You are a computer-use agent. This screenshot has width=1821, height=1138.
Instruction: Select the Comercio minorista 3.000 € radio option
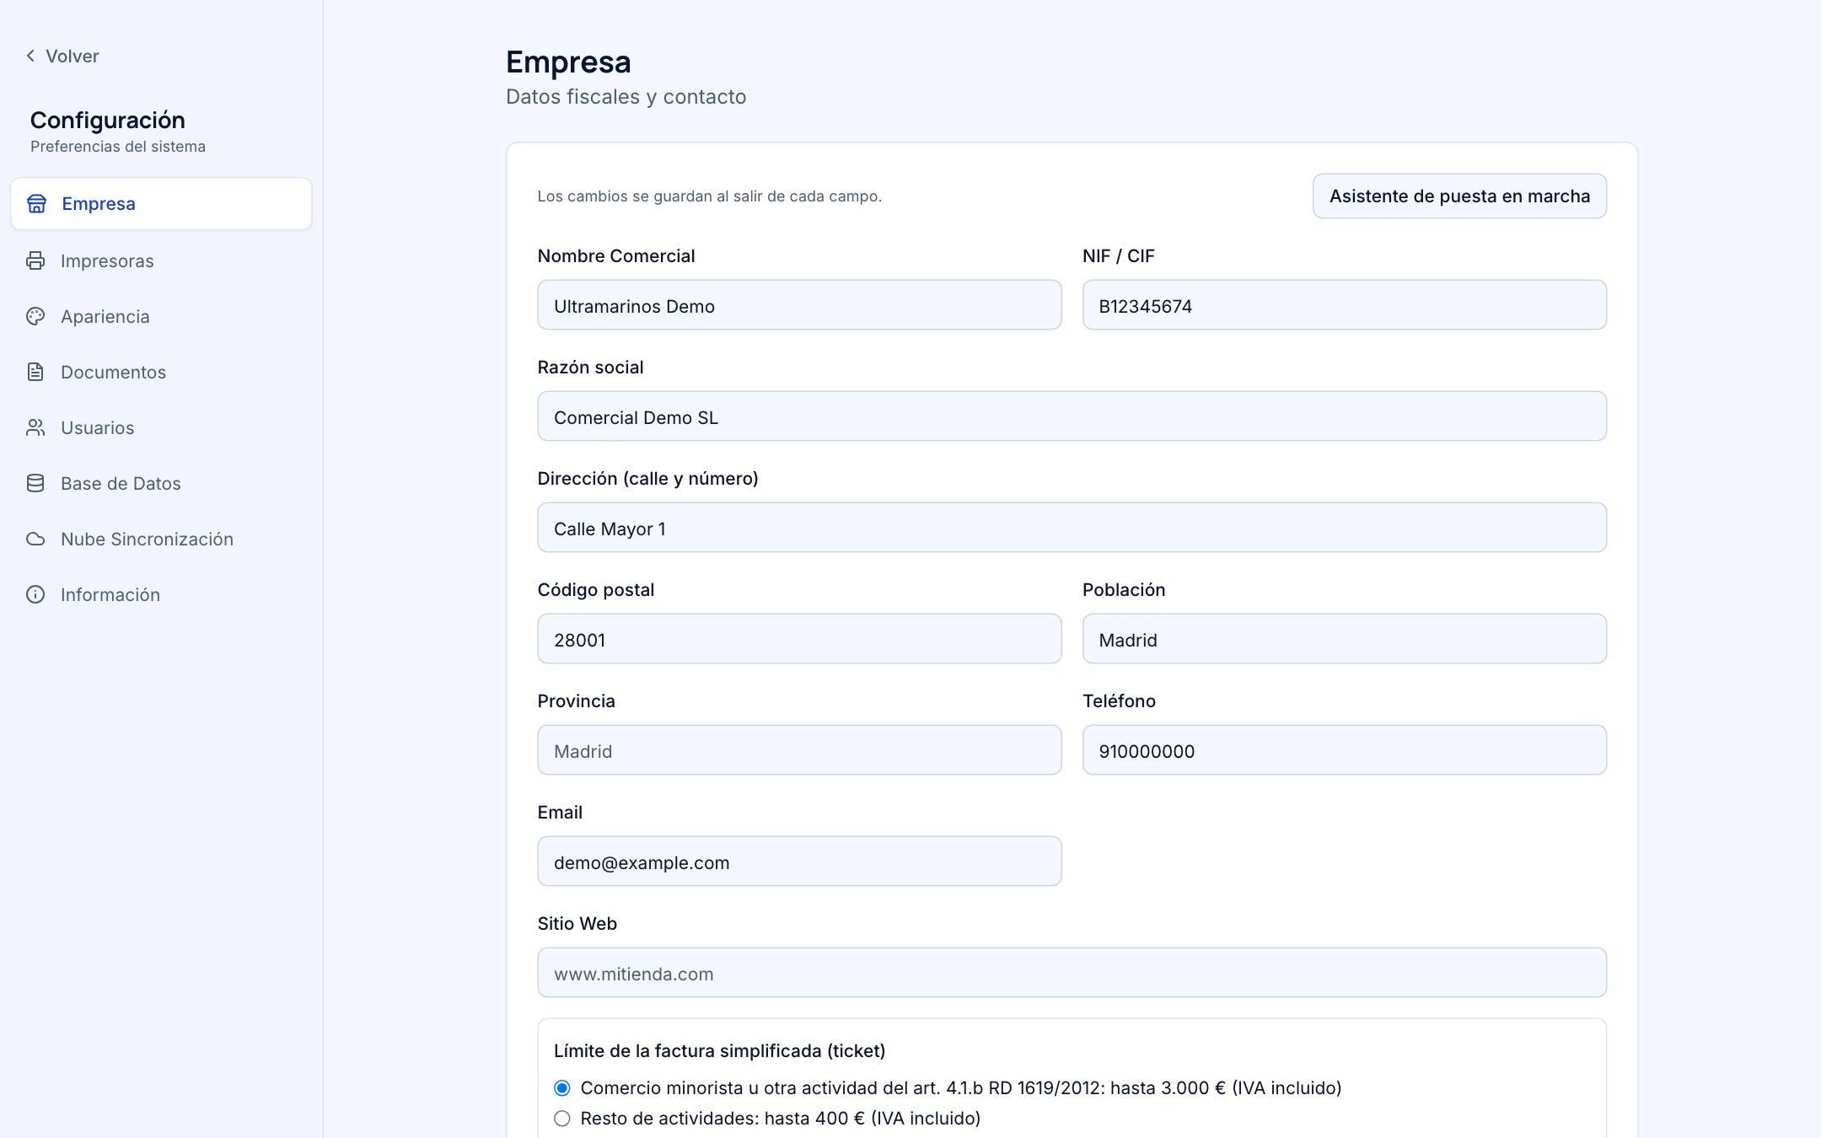point(562,1087)
